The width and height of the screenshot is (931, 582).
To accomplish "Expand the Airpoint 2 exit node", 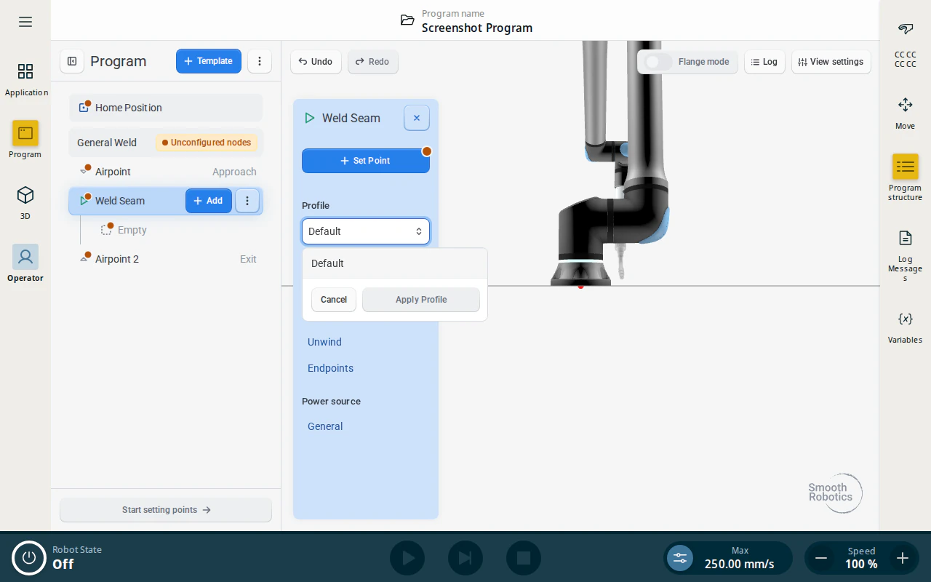I will [x=84, y=259].
